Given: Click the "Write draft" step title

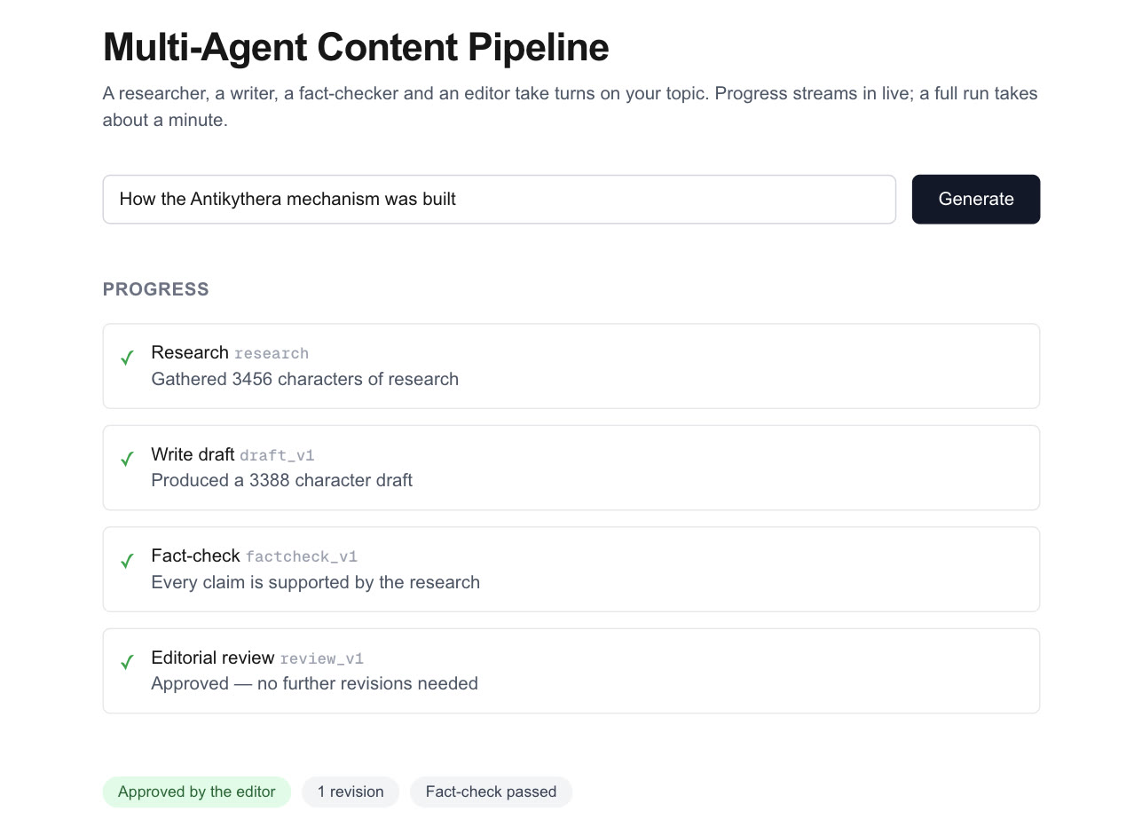Looking at the screenshot, I should point(193,454).
